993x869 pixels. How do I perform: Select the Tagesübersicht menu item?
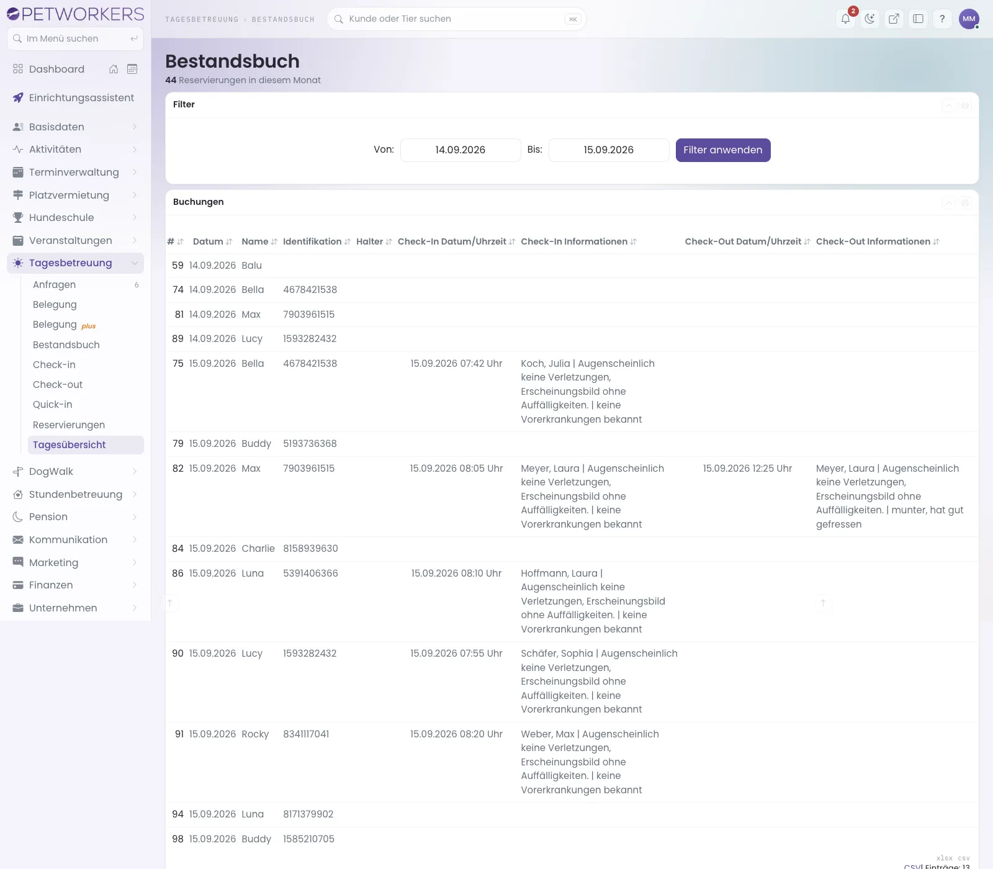click(86, 444)
